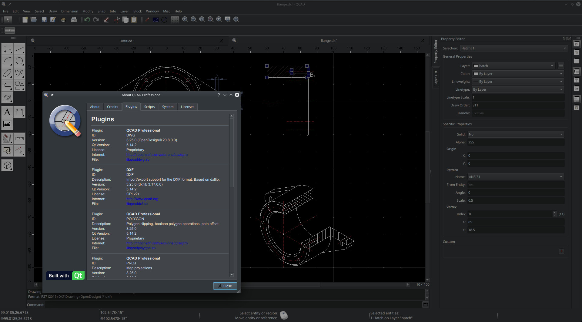Image resolution: width=582 pixels, height=322 pixels.
Task: Click the Open File folder icon
Action: coord(34,20)
